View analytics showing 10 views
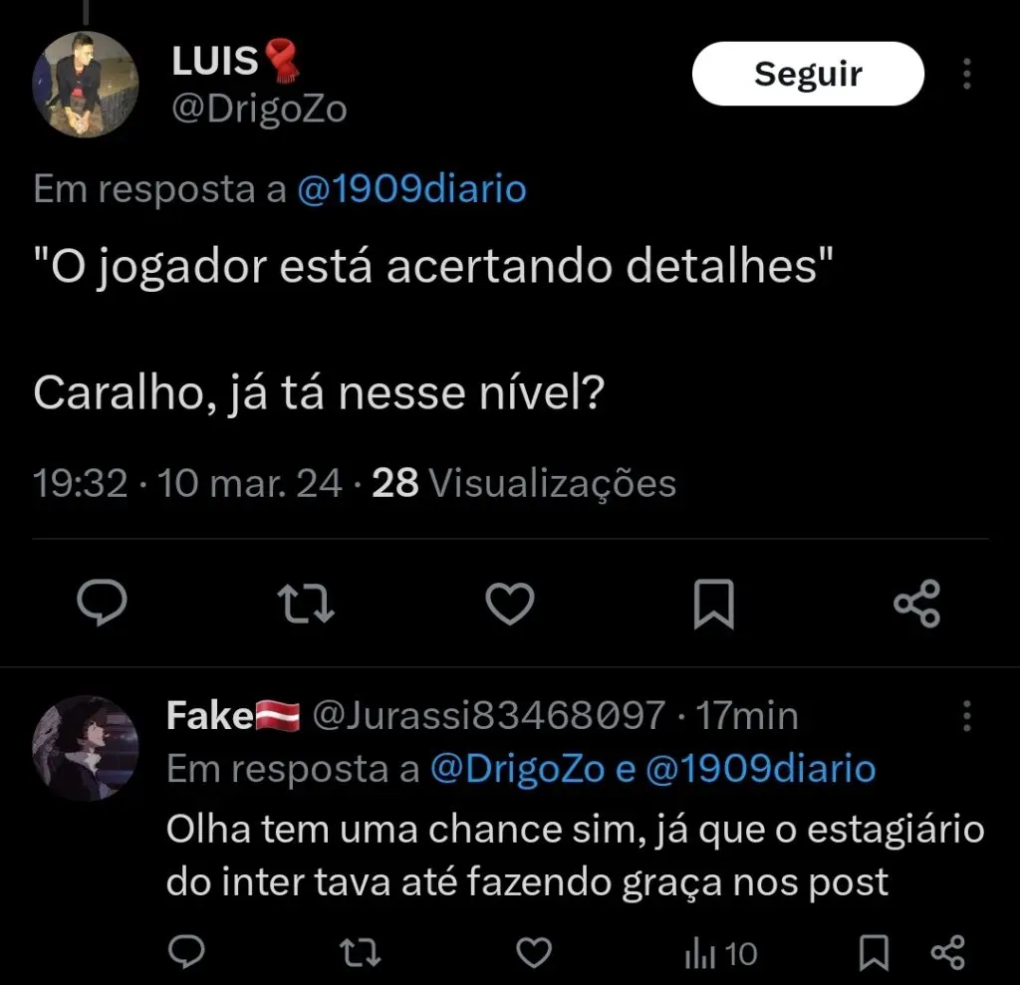The width and height of the screenshot is (1020, 985). [721, 955]
